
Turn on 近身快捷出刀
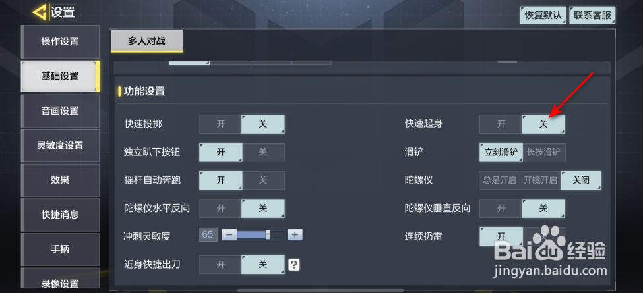click(x=221, y=265)
